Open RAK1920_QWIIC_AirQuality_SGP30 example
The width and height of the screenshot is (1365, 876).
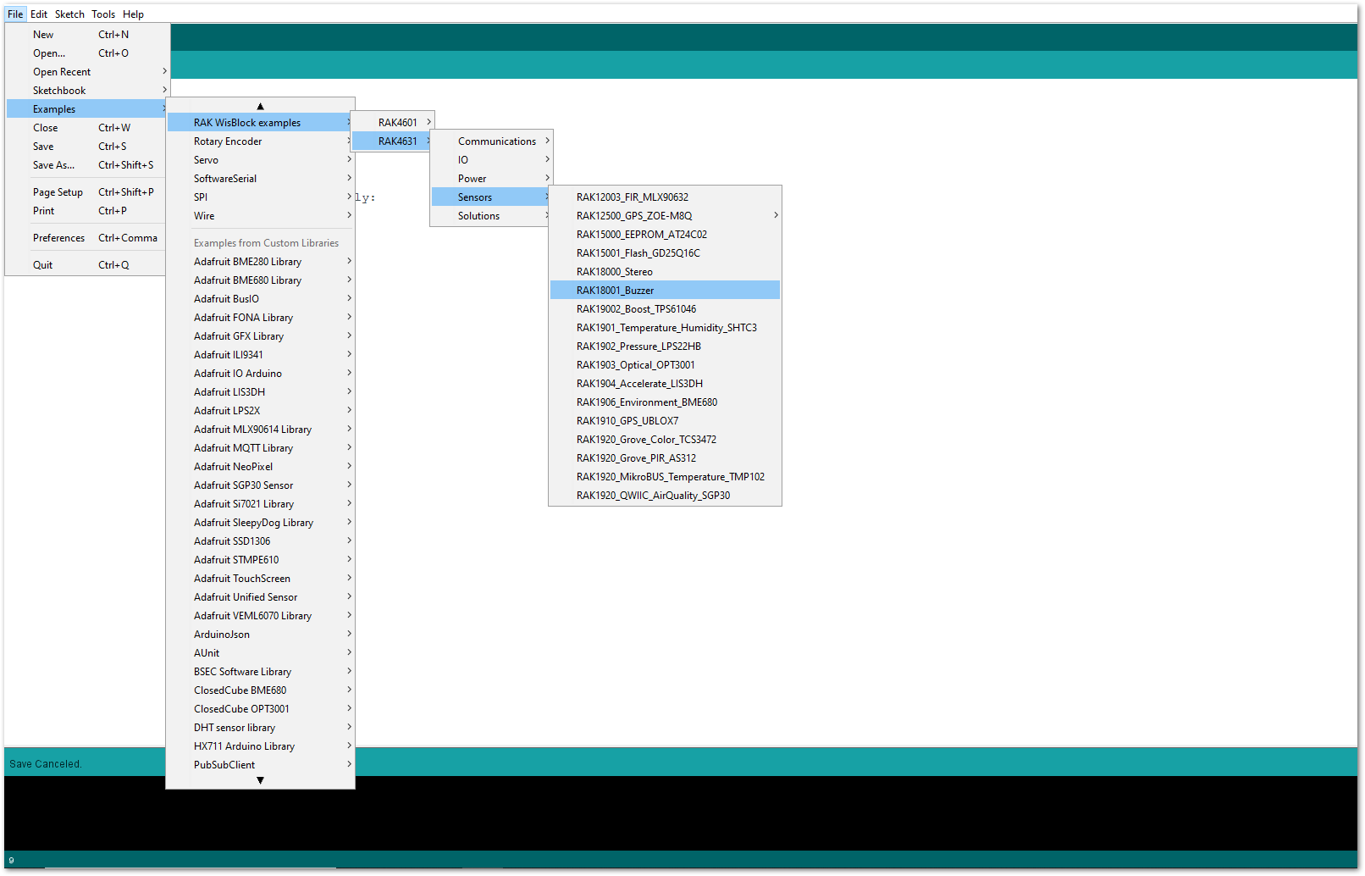(x=665, y=496)
